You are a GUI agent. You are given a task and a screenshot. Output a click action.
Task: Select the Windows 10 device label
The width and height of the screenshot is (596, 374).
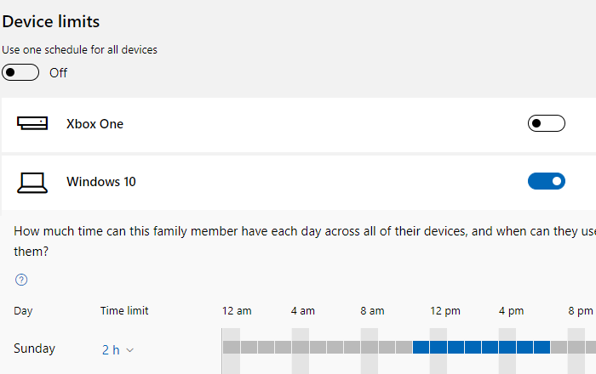(x=100, y=182)
